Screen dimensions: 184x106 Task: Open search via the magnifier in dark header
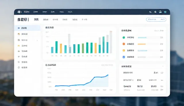pyautogui.click(x=150, y=12)
